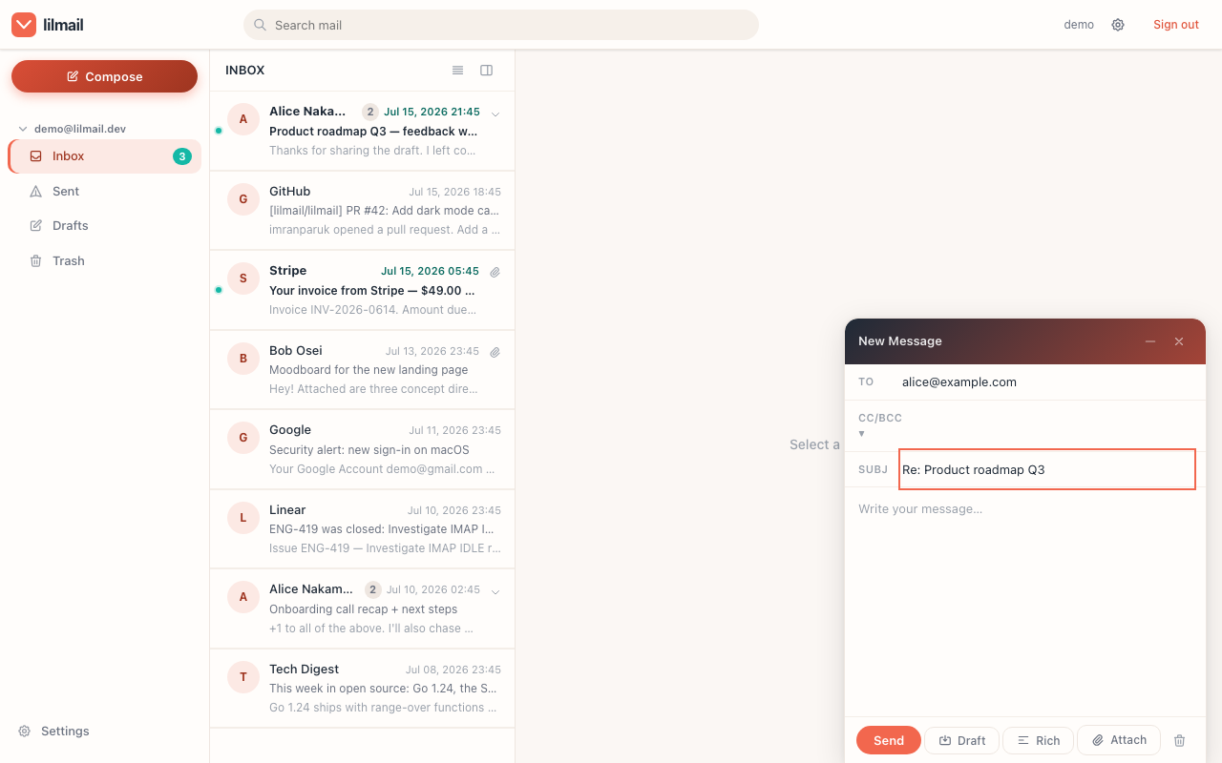This screenshot has height=763, width=1222.
Task: Open Google Security alert email
Action: 363,450
